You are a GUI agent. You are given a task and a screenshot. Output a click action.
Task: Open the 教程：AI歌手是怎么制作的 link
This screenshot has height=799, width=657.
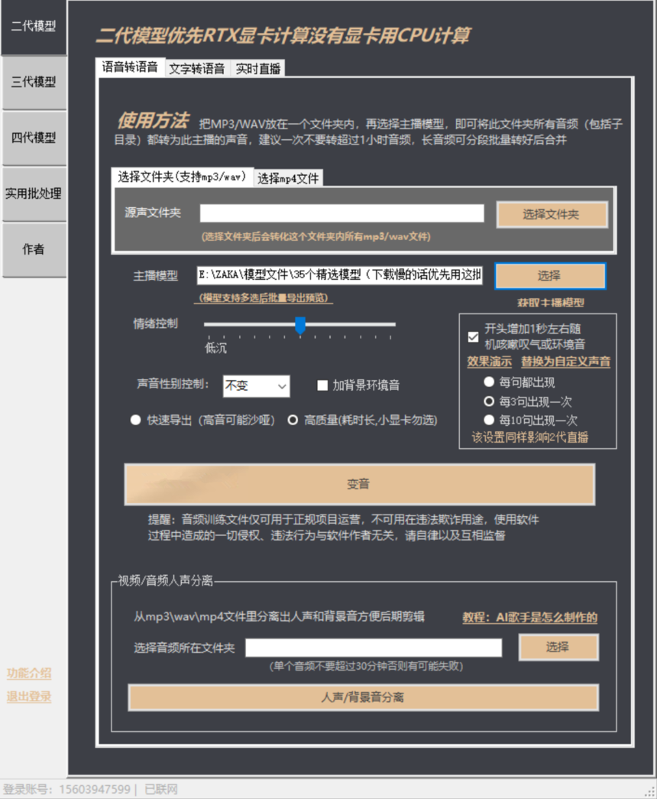(529, 618)
